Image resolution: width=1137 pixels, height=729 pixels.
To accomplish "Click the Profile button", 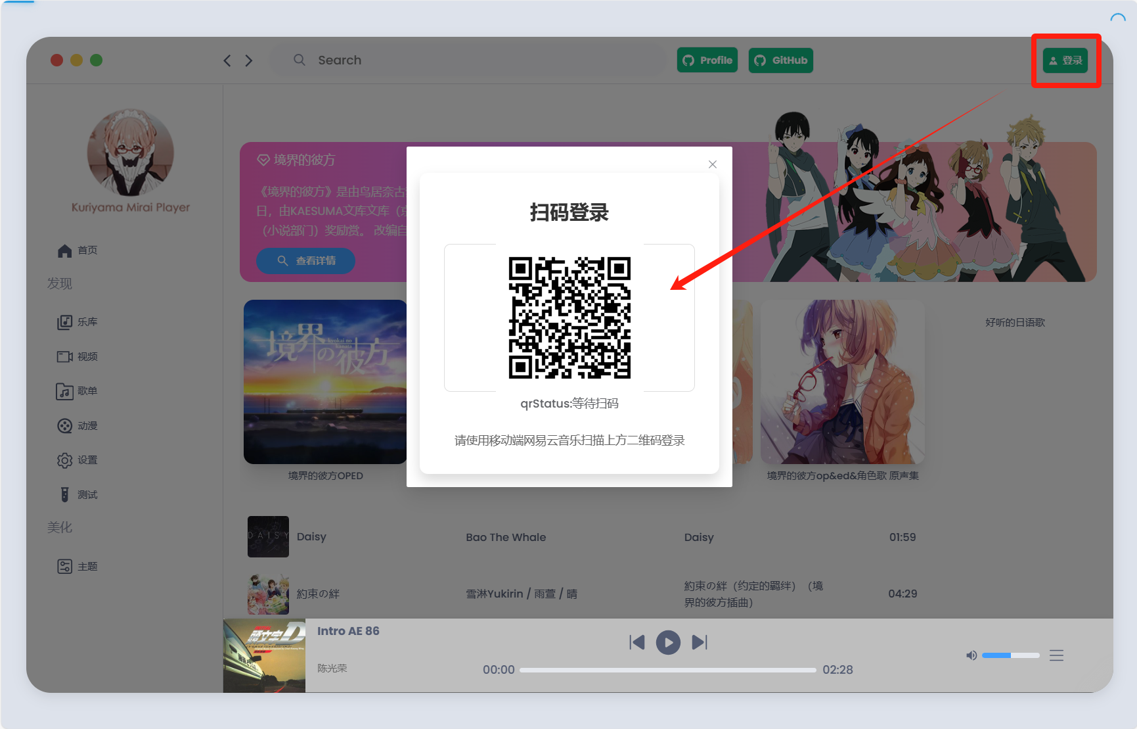I will click(x=707, y=60).
